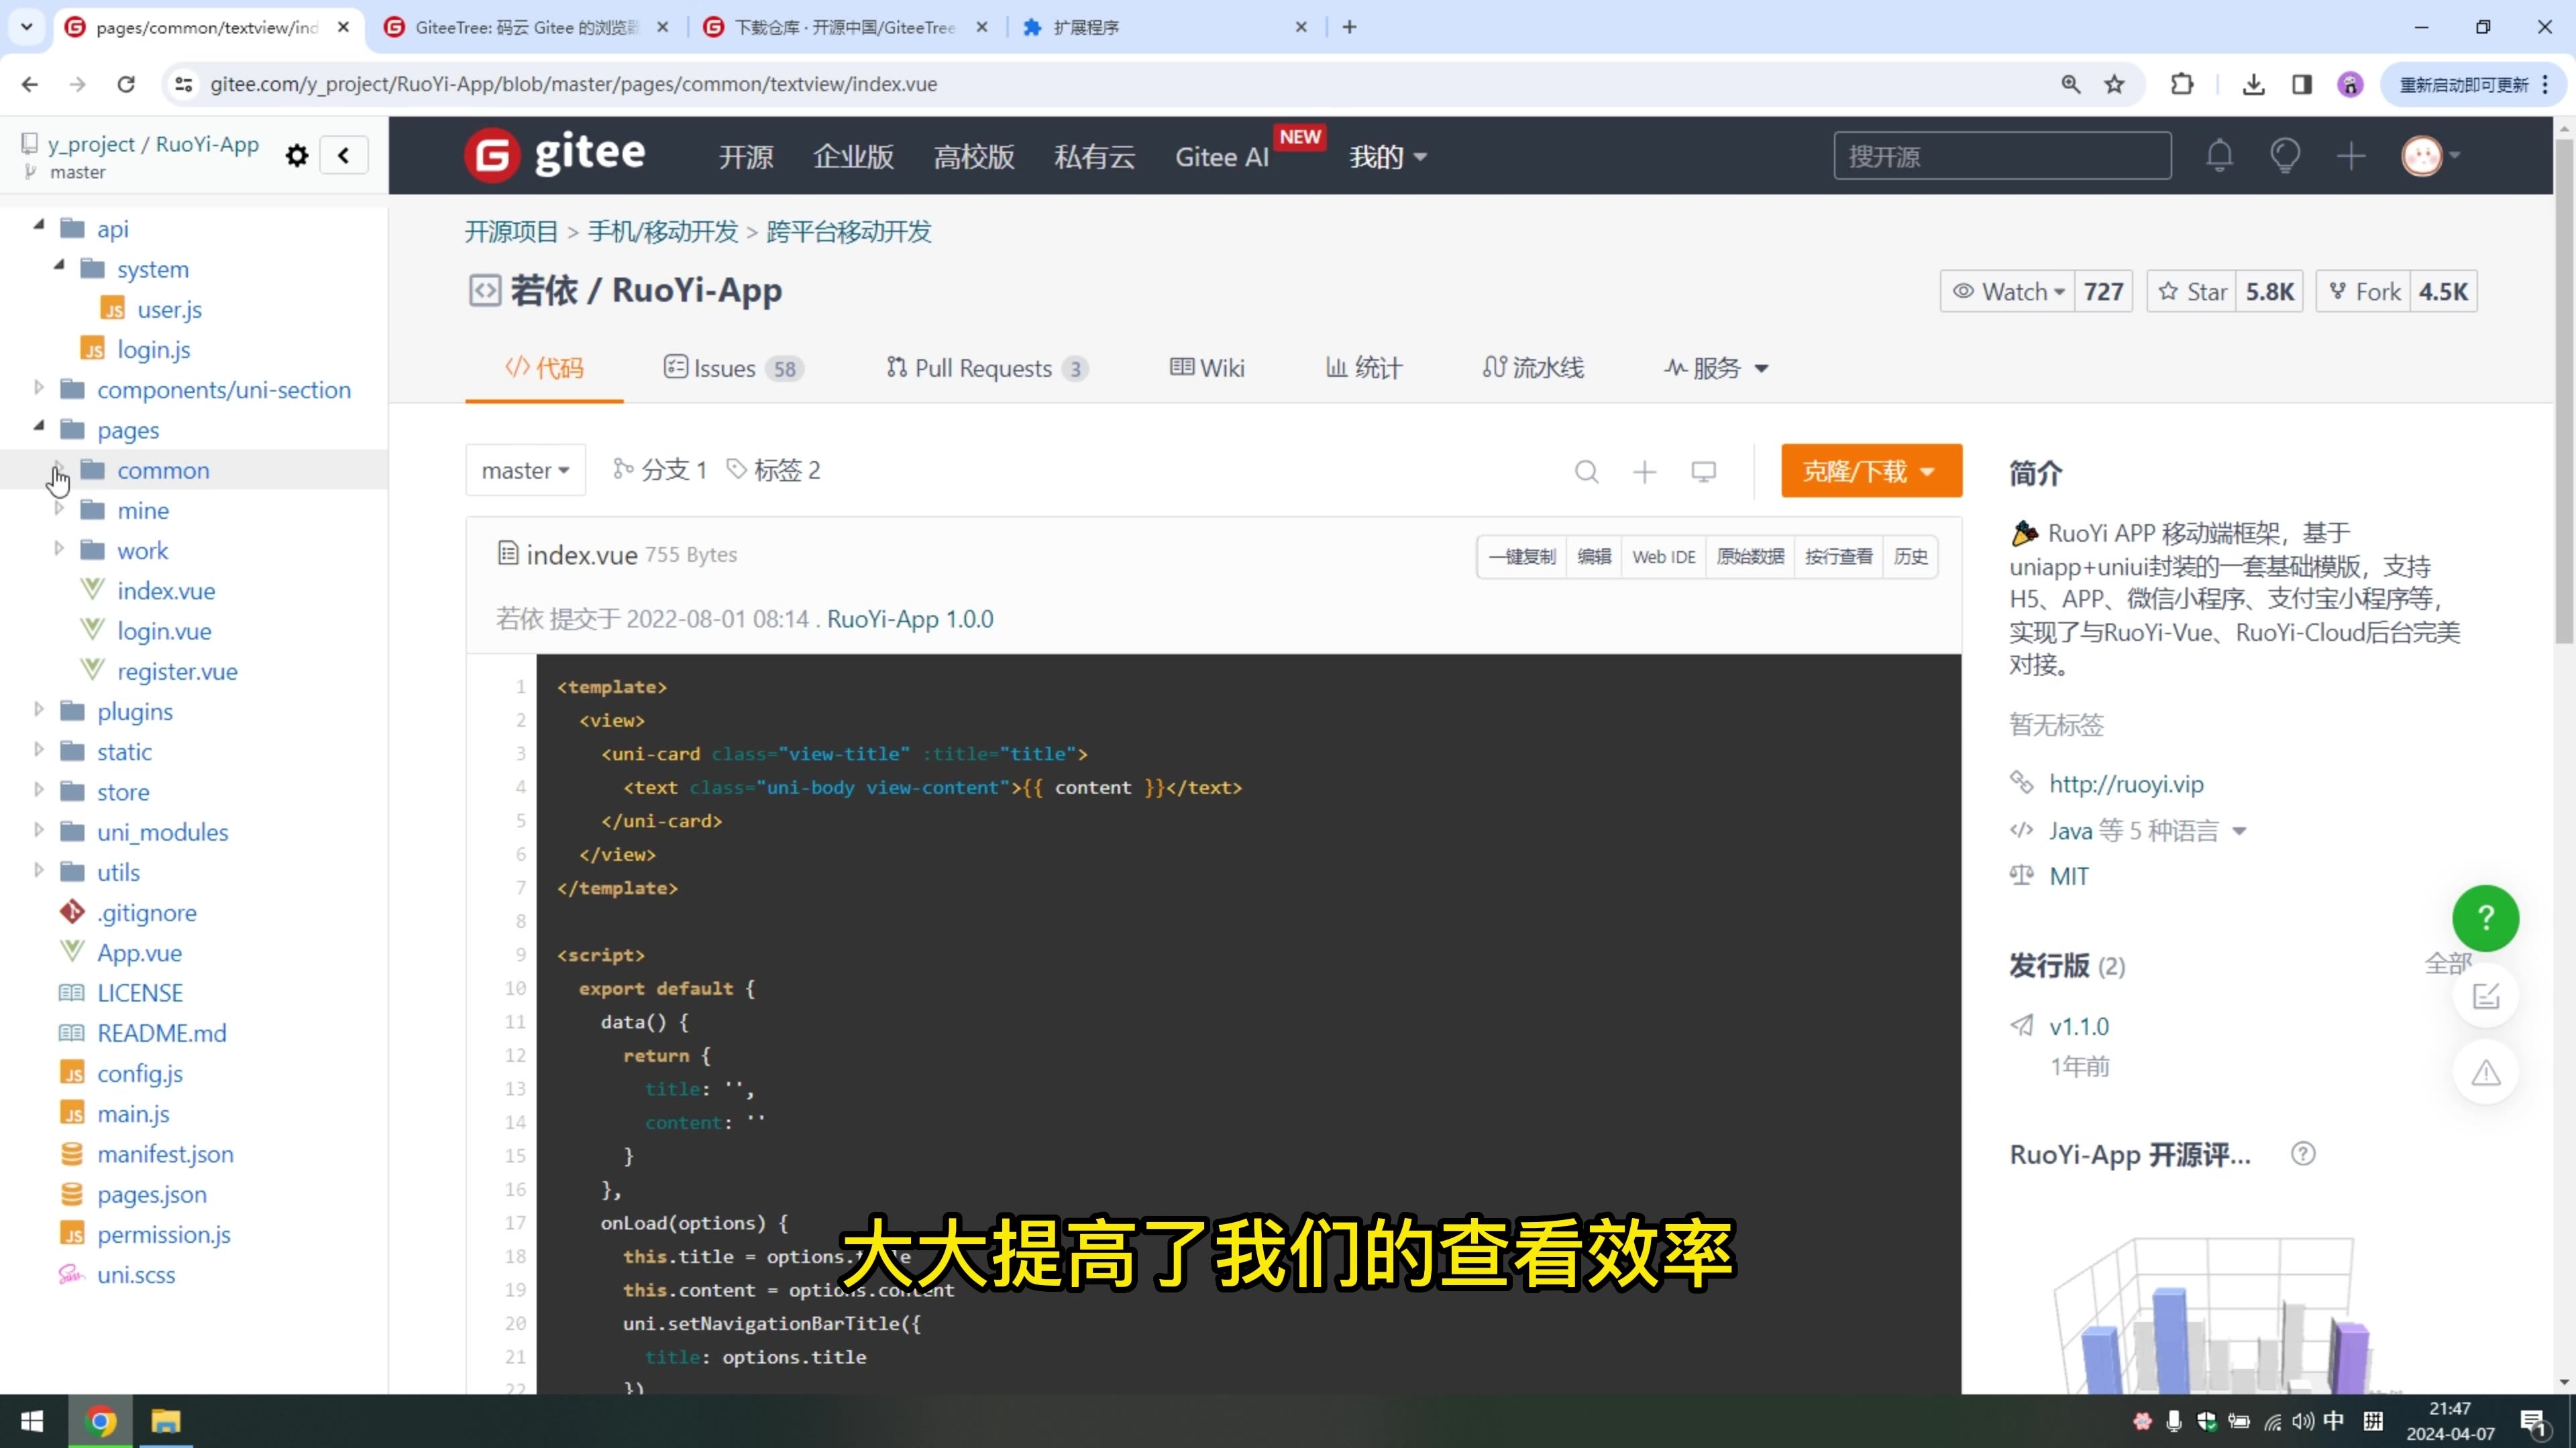Click the browser zoom magnifier icon
2576x1448 pixels.
pyautogui.click(x=2070, y=84)
